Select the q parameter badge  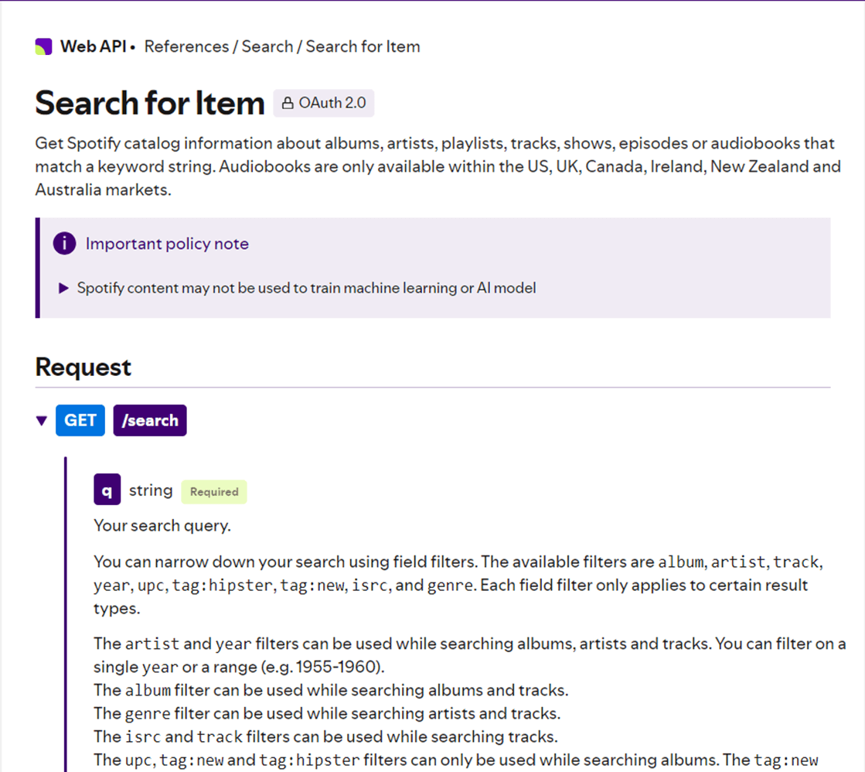(107, 489)
